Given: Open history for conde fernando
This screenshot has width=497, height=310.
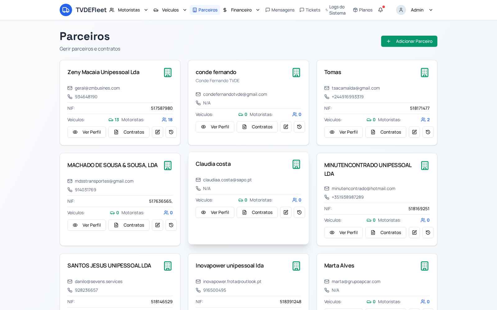Looking at the screenshot, I should [299, 127].
